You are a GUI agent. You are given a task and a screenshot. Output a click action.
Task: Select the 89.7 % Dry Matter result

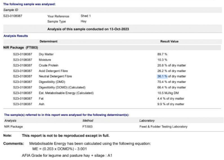point(161,54)
